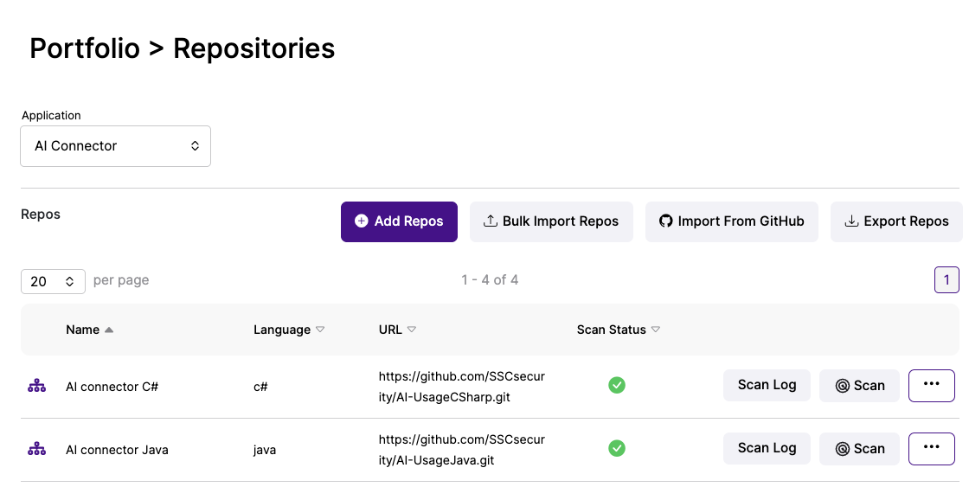969x487 pixels.
Task: Click the tree icon for AI connector C#
Action: (36, 386)
